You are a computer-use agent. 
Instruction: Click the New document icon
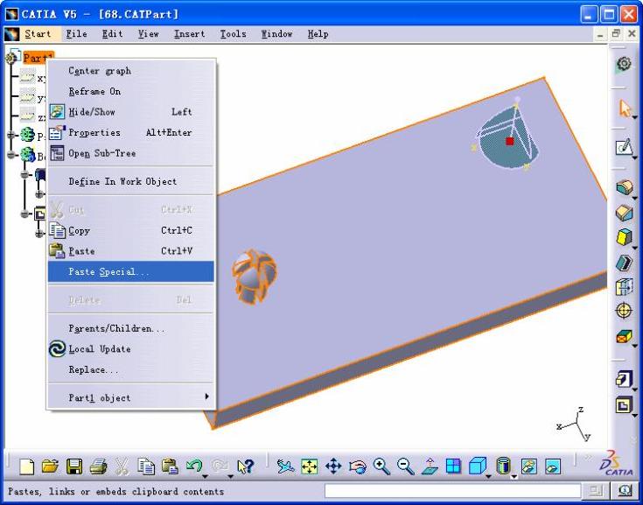(x=26, y=466)
